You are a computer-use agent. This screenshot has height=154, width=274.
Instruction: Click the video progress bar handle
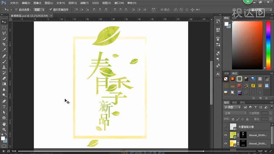[203, 151]
